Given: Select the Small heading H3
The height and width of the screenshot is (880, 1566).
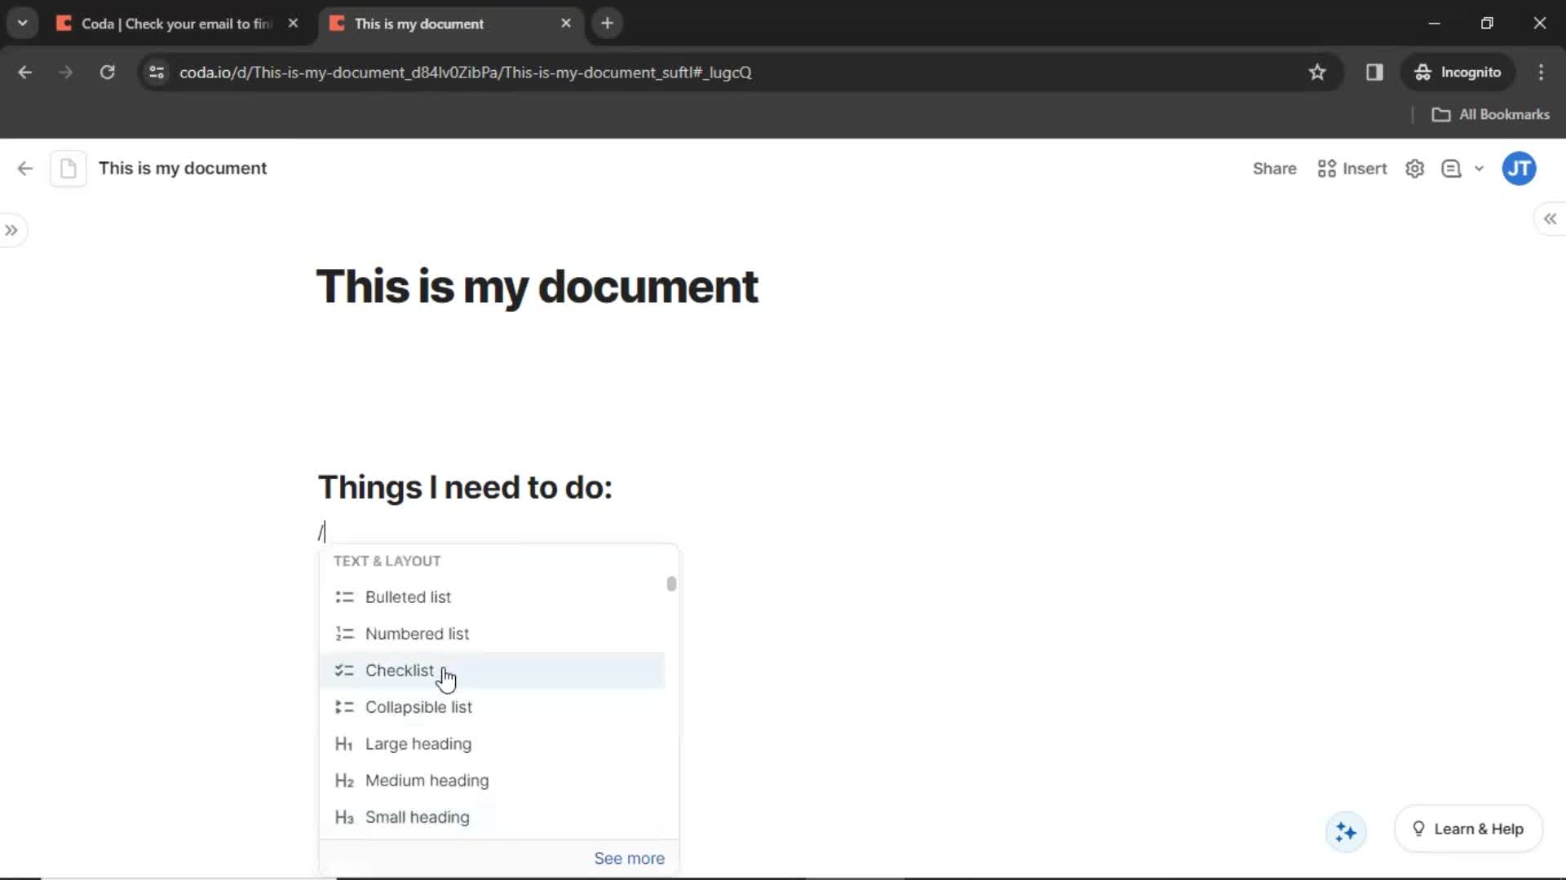Looking at the screenshot, I should tap(418, 816).
